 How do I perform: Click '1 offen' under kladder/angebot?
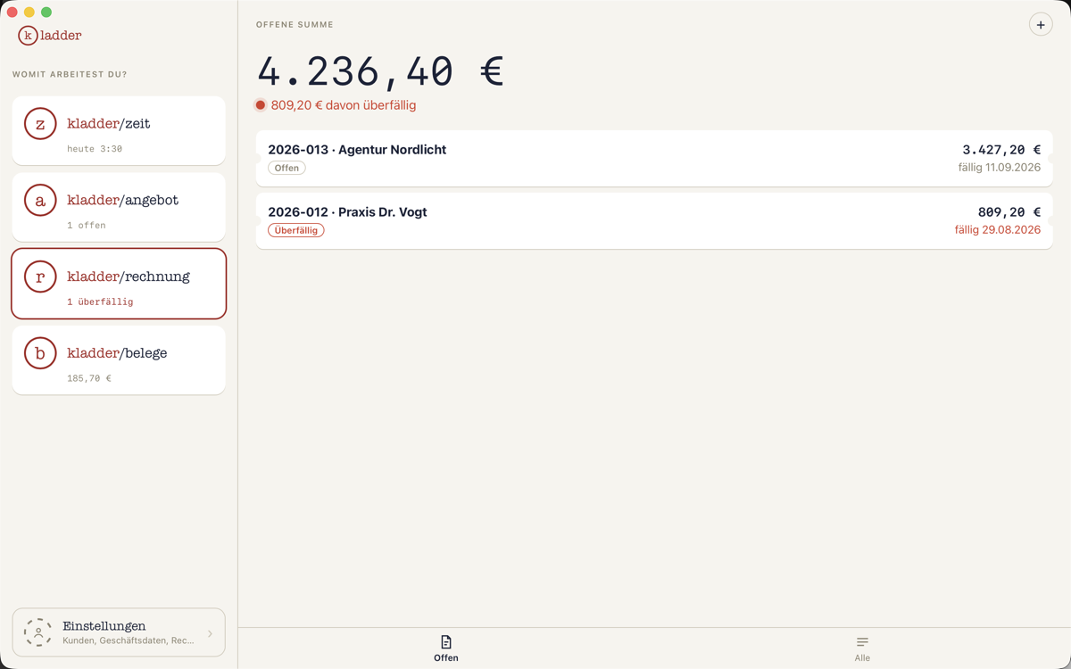(x=87, y=226)
